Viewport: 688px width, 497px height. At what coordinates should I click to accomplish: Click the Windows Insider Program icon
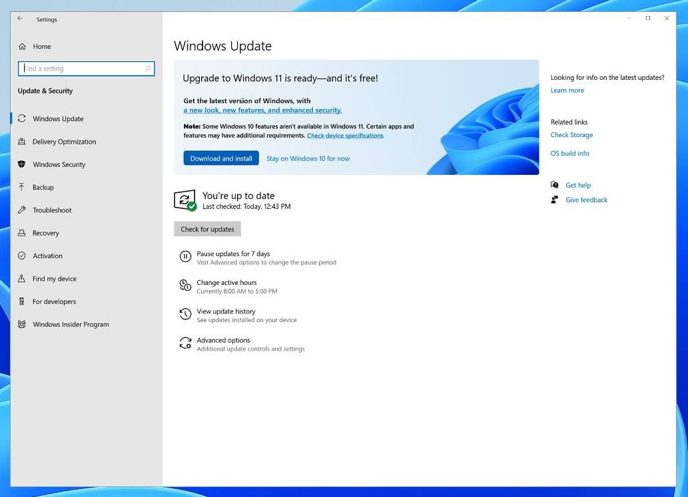tap(21, 324)
